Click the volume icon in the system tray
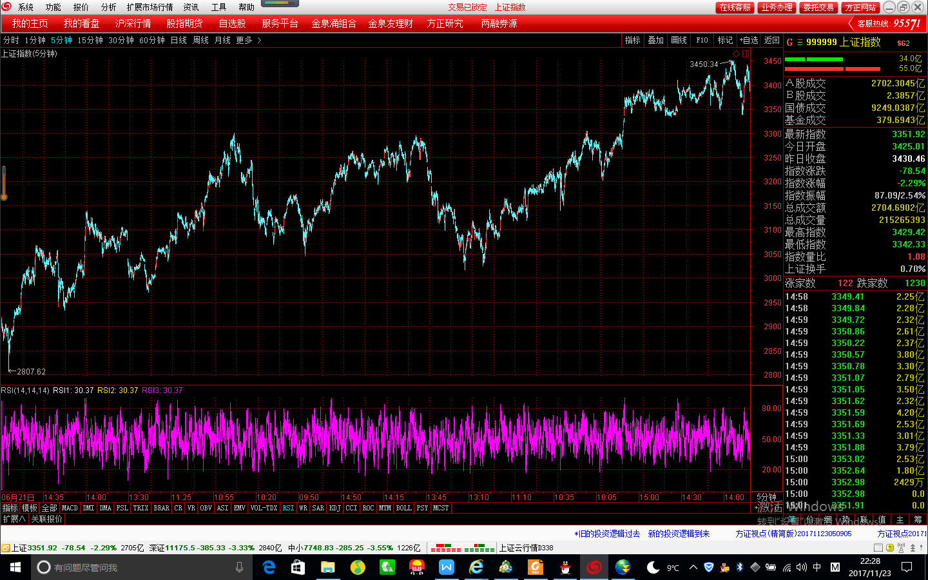The width and height of the screenshot is (928, 580). tap(801, 567)
